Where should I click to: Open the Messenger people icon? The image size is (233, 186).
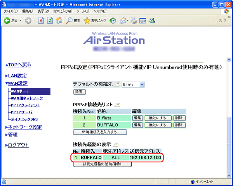pyautogui.click(x=152, y=21)
